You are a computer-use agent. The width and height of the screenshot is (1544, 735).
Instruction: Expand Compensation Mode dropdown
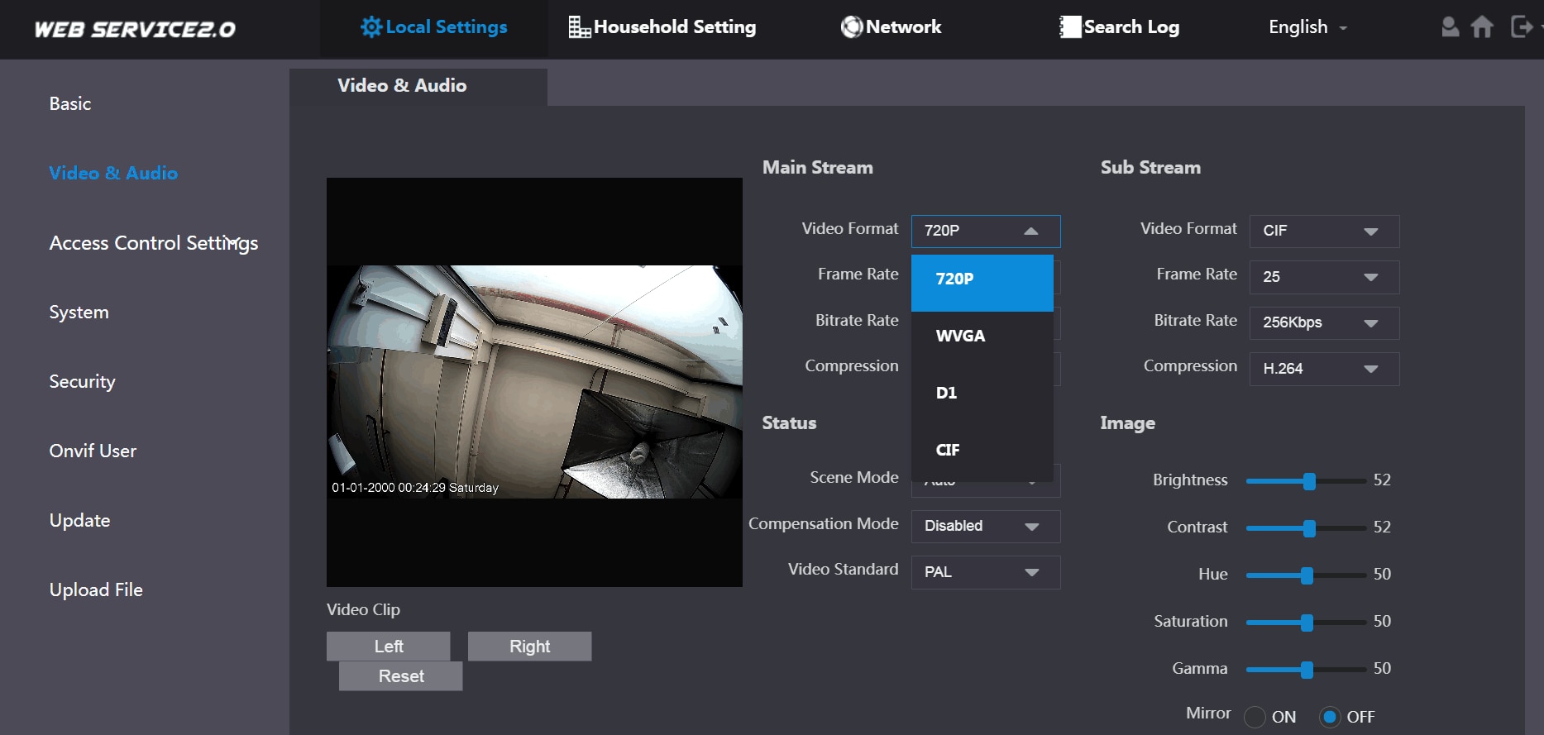click(986, 527)
